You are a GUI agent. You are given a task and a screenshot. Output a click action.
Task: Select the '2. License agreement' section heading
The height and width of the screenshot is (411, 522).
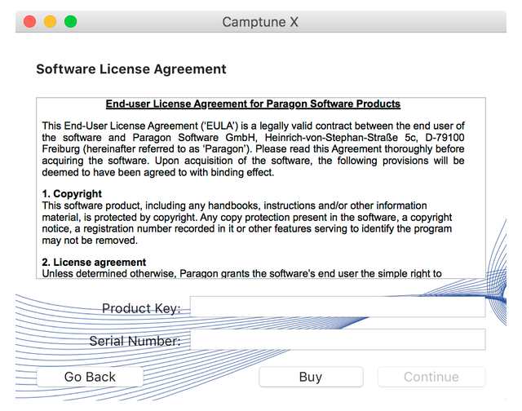(x=94, y=262)
